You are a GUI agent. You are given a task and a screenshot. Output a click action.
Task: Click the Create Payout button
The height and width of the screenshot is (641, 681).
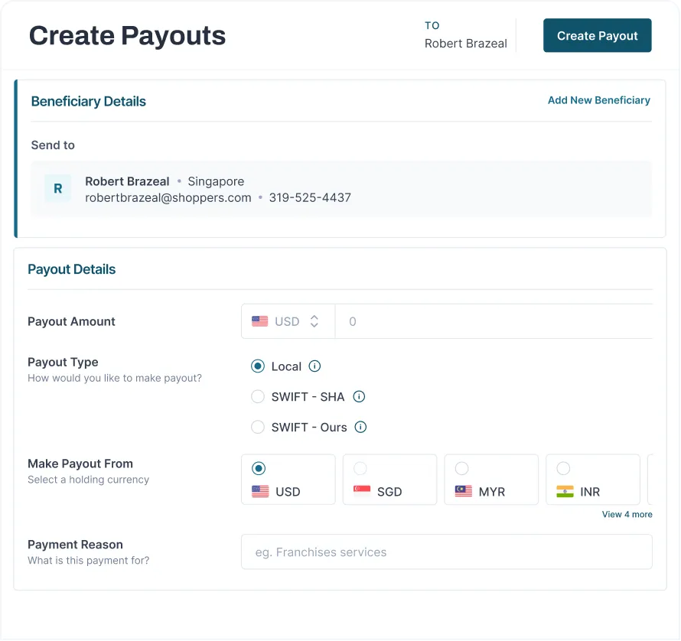point(597,36)
